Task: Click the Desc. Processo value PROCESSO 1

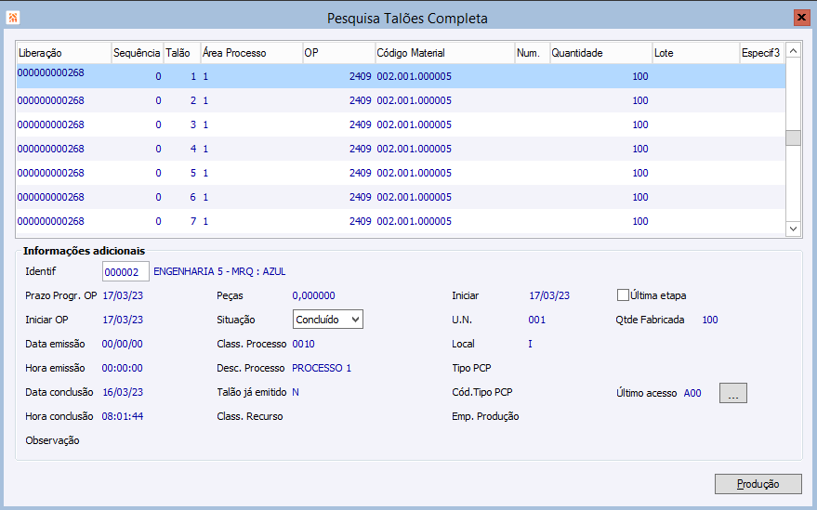Action: pos(322,368)
